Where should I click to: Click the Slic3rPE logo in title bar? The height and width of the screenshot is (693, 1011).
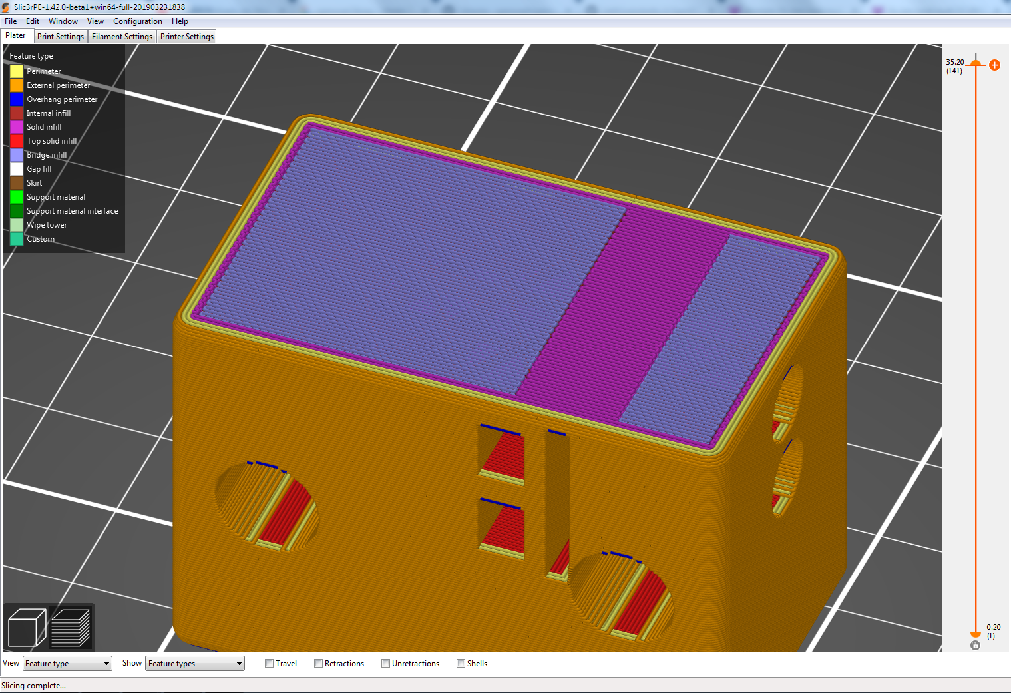click(7, 6)
